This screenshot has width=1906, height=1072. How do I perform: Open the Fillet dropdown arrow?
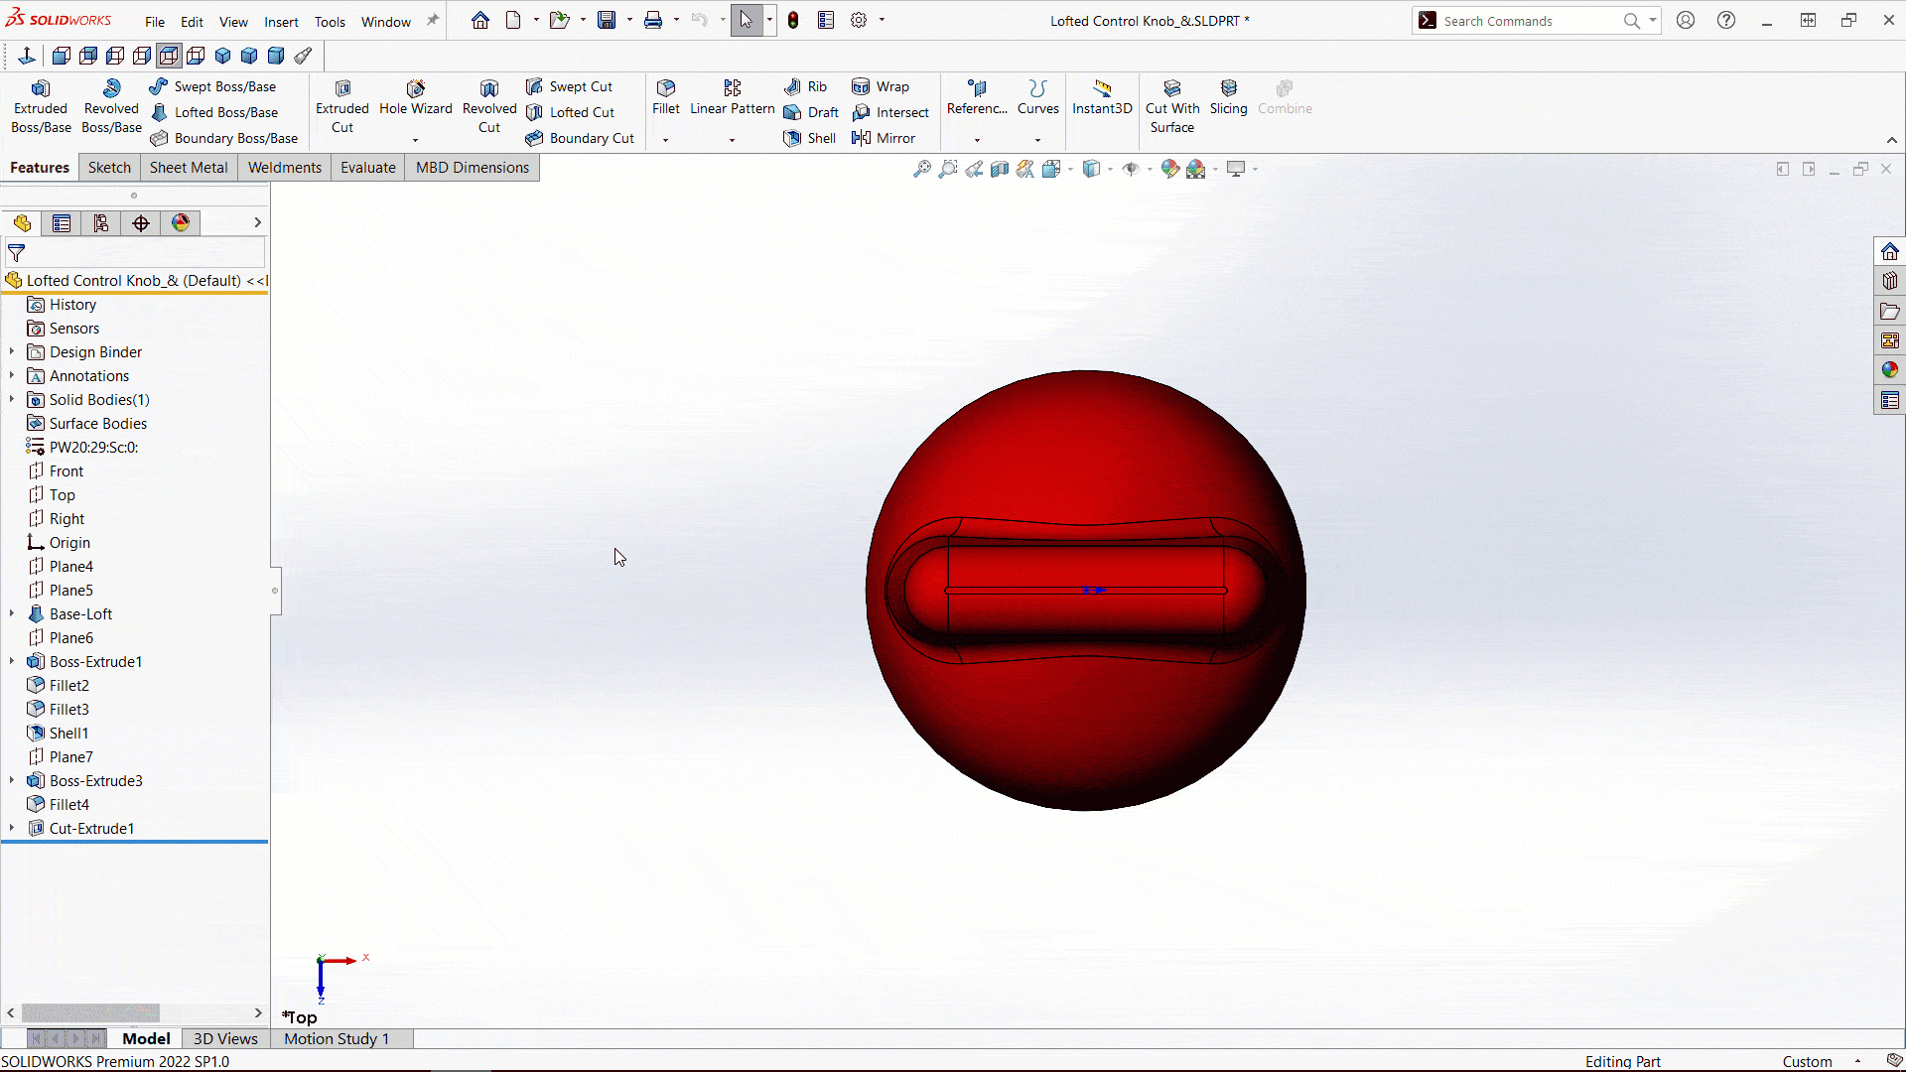(x=665, y=140)
